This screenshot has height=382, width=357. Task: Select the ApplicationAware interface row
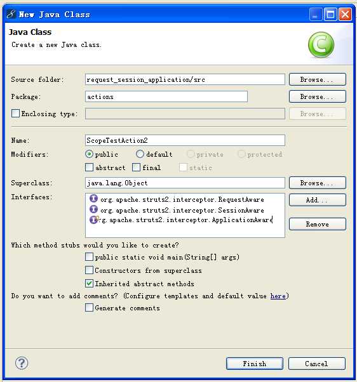pos(181,220)
